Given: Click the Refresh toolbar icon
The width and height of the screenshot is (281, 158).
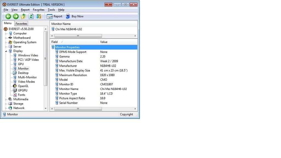Looking at the screenshot, I should pyautogui.click(x=31, y=16).
